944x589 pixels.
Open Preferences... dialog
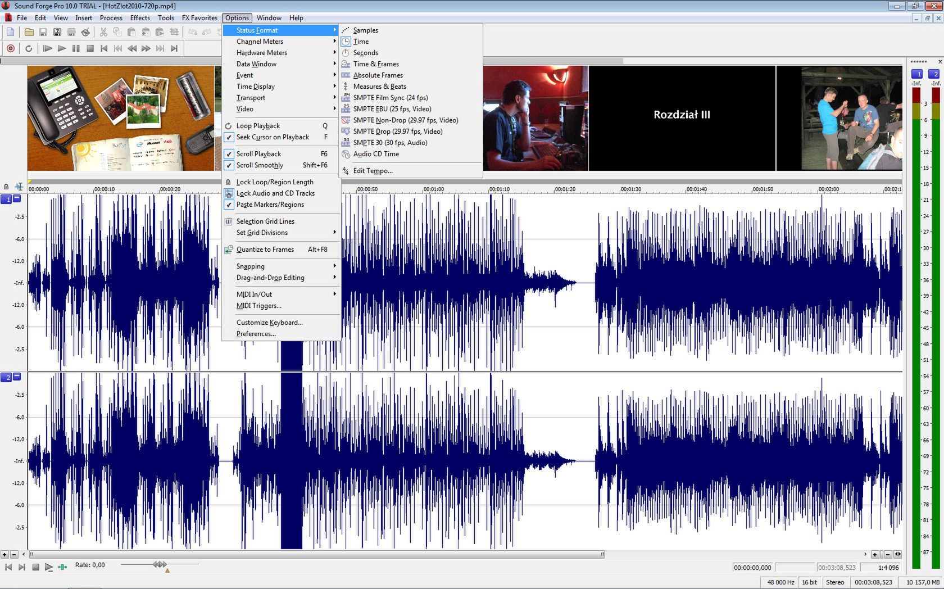282,334
